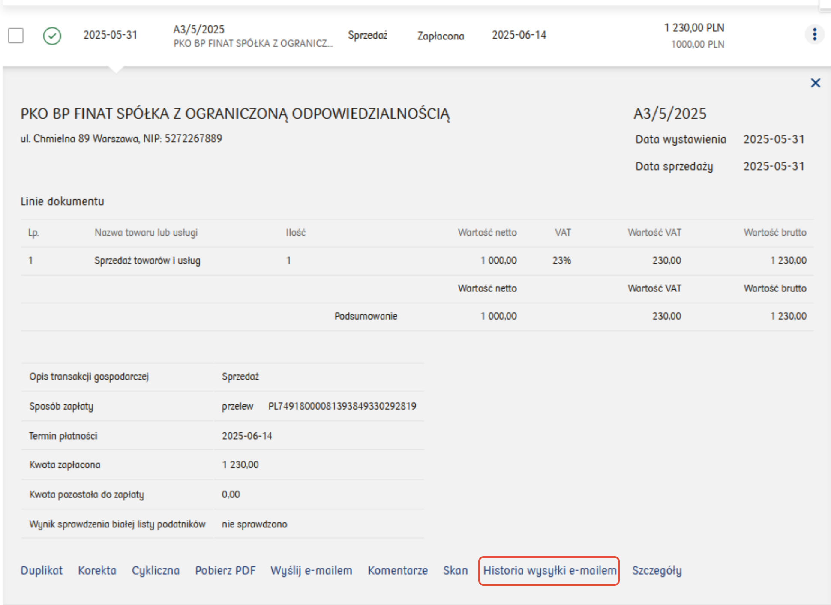Open the three-dot invoice options menu

point(814,34)
